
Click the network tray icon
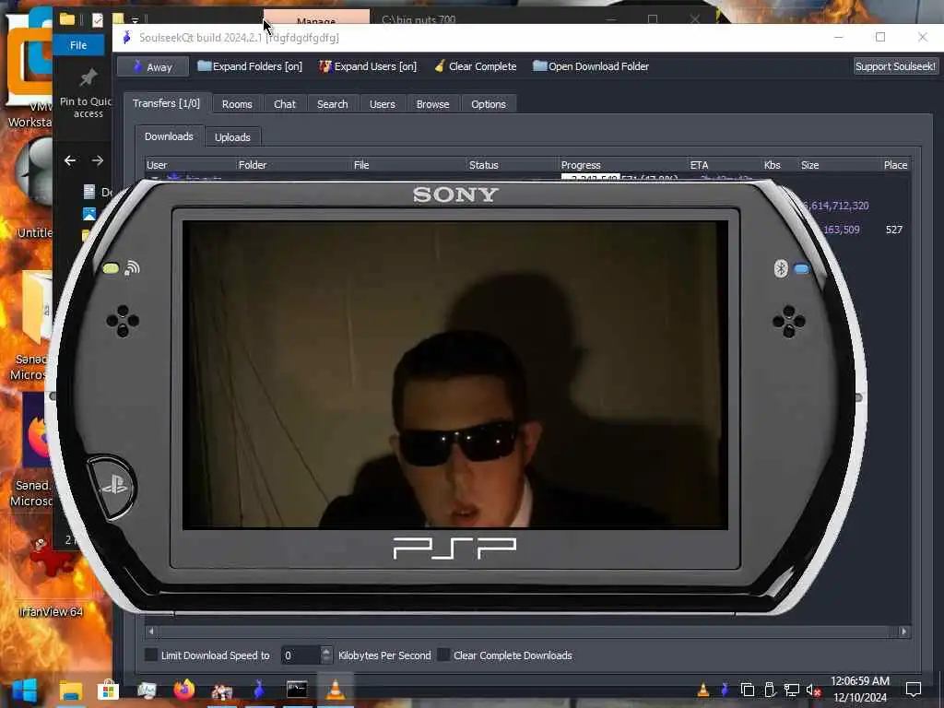tap(792, 690)
